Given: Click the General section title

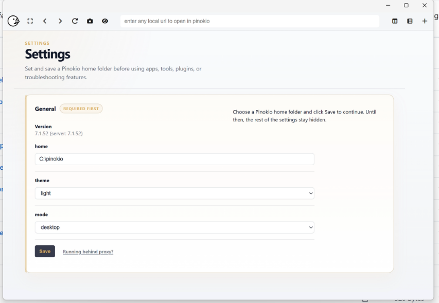Looking at the screenshot, I should point(45,109).
